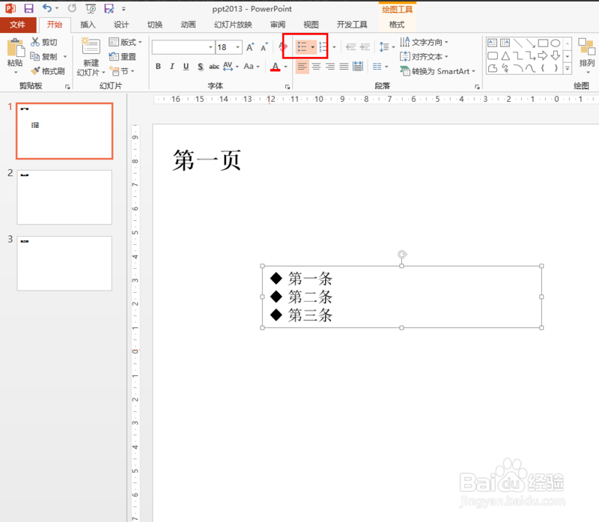Open the font color dropdown arrow
The width and height of the screenshot is (599, 522).
[x=285, y=67]
